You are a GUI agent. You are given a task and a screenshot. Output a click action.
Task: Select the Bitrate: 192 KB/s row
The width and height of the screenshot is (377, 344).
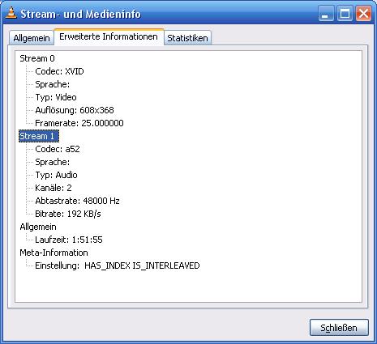pos(68,214)
